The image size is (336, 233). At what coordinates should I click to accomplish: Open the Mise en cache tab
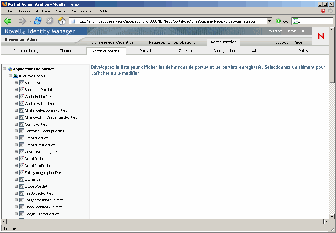(264, 51)
